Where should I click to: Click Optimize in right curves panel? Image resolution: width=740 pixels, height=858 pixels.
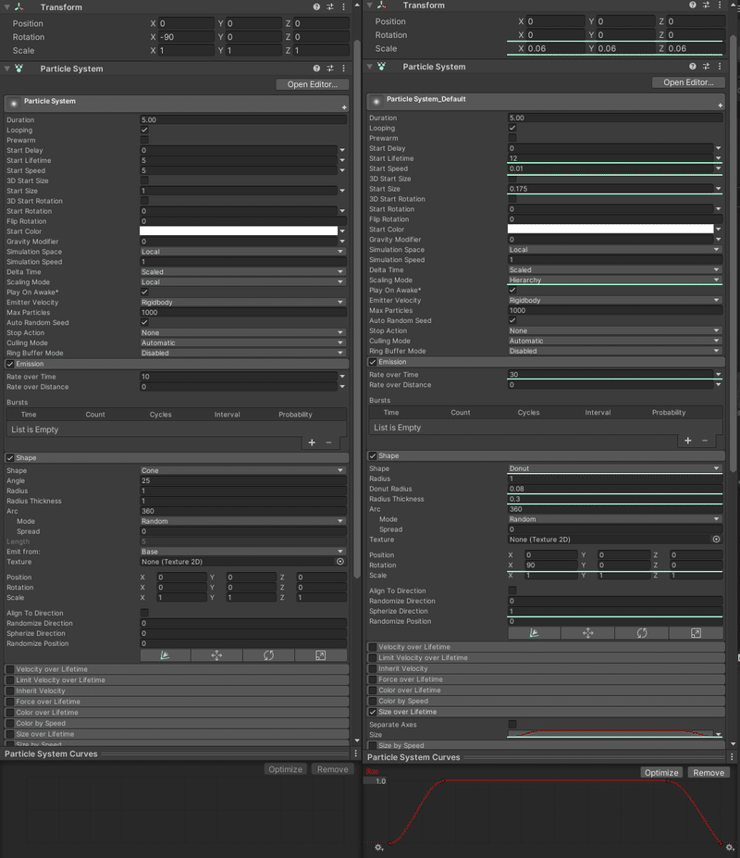pyautogui.click(x=661, y=773)
